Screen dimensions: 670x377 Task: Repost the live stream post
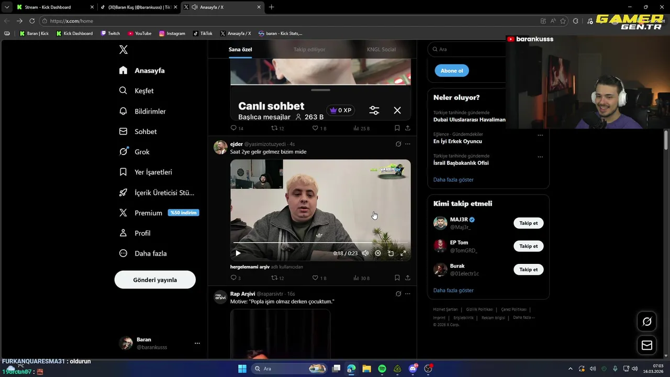(277, 128)
